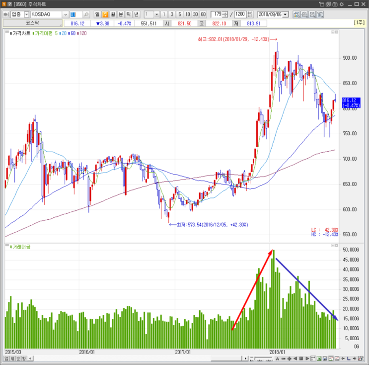Click the first chart tool icon after date field
This screenshot has height=365, width=369.
(296, 14)
